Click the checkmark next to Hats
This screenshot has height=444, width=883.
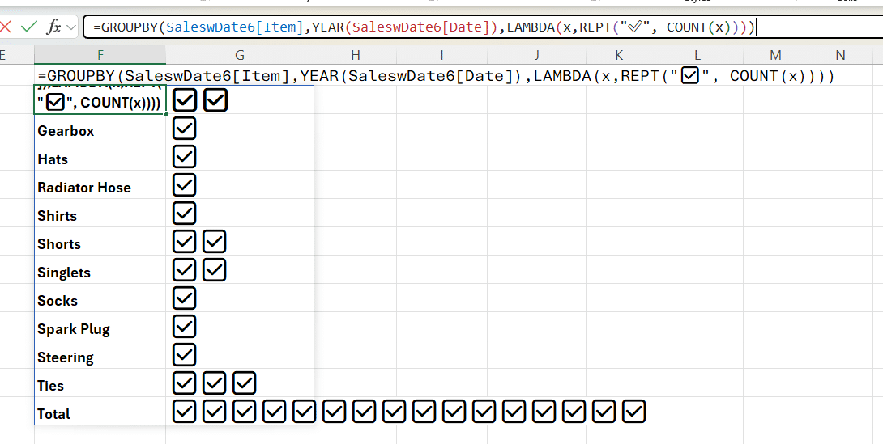pos(185,157)
